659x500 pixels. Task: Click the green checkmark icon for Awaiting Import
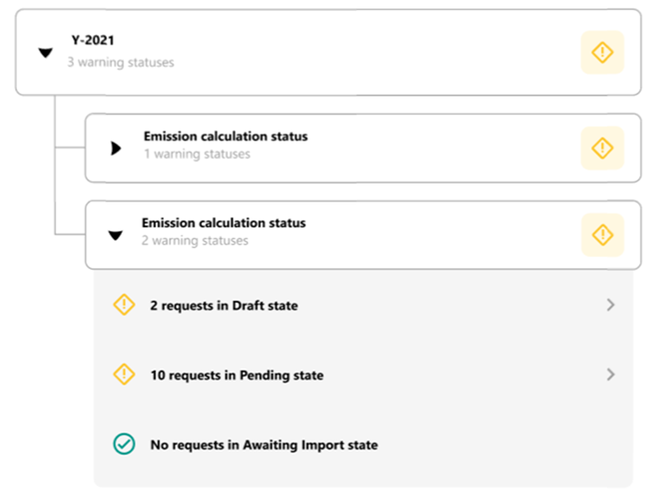pos(124,444)
